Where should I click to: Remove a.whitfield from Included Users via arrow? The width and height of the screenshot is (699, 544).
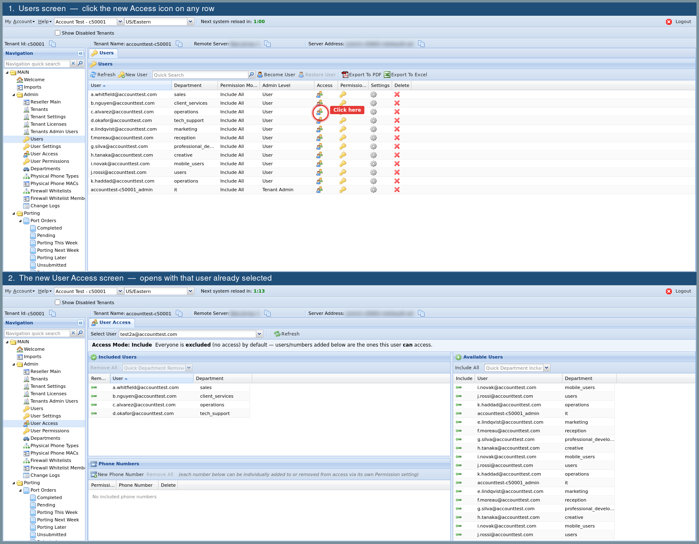click(94, 387)
